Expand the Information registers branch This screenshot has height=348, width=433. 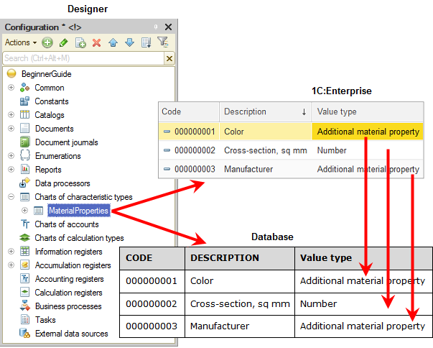(x=11, y=251)
